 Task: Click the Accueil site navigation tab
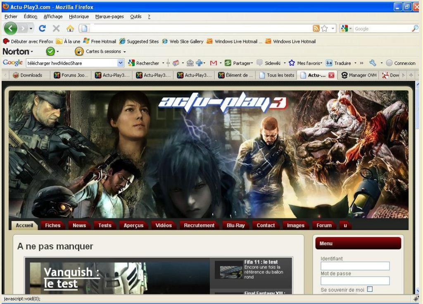[24, 225]
